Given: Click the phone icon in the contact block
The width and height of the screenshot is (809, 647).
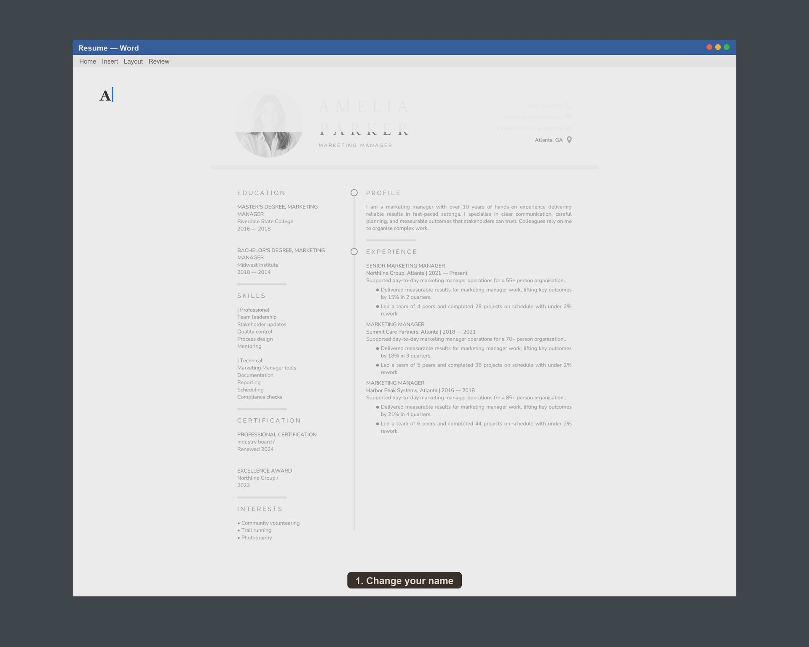Looking at the screenshot, I should [x=568, y=105].
